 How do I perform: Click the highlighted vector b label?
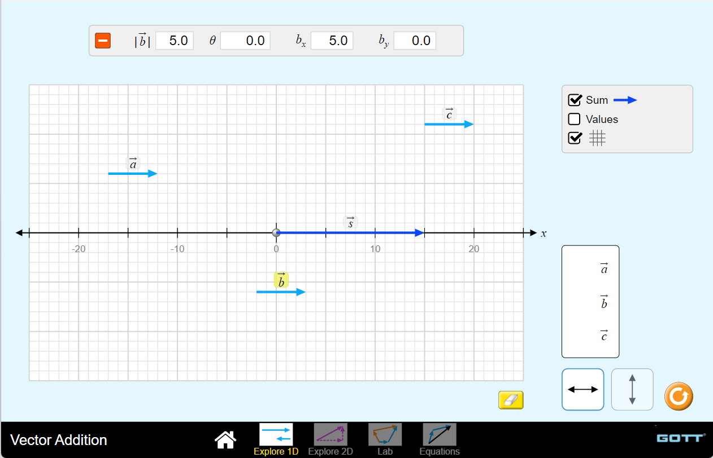[x=281, y=280]
